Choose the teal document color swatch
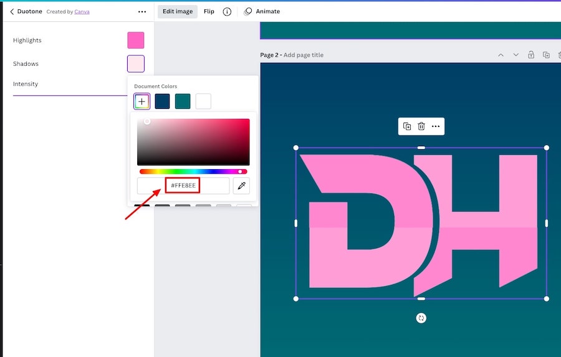 pyautogui.click(x=183, y=101)
